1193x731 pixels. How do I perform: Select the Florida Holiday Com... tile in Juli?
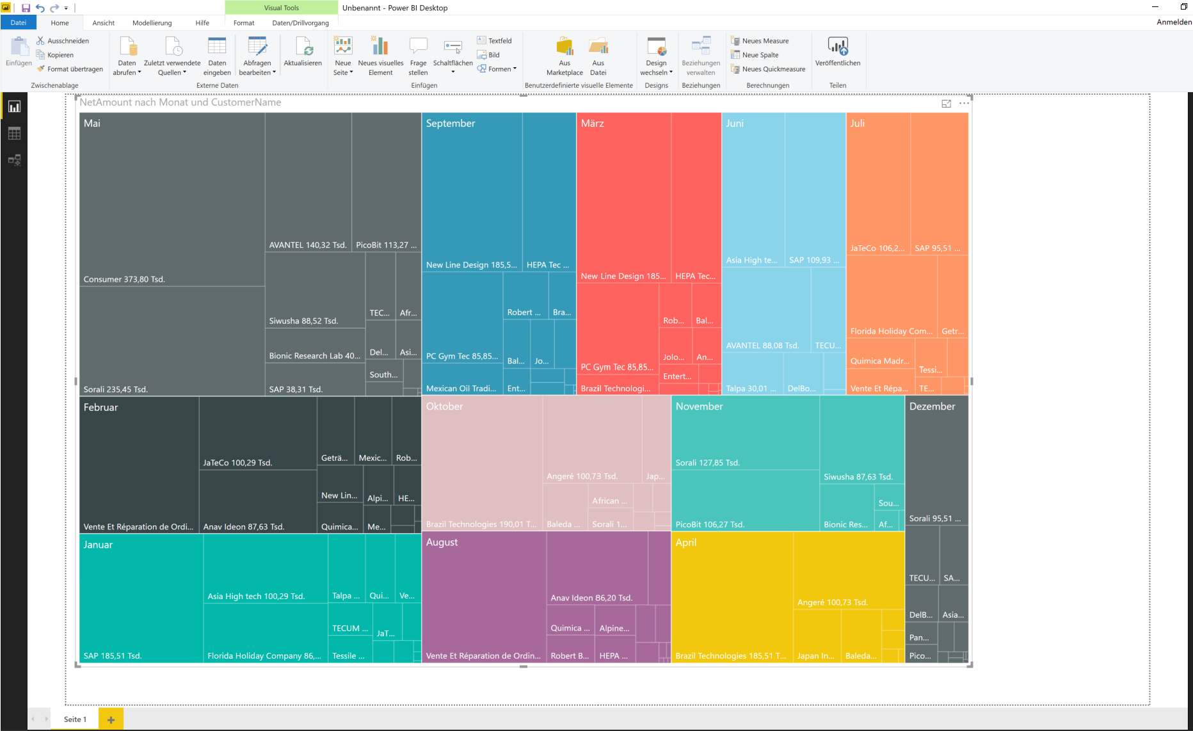892,296
